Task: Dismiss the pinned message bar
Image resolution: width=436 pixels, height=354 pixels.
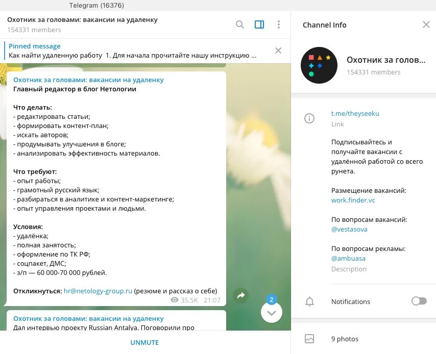Action: 278,50
